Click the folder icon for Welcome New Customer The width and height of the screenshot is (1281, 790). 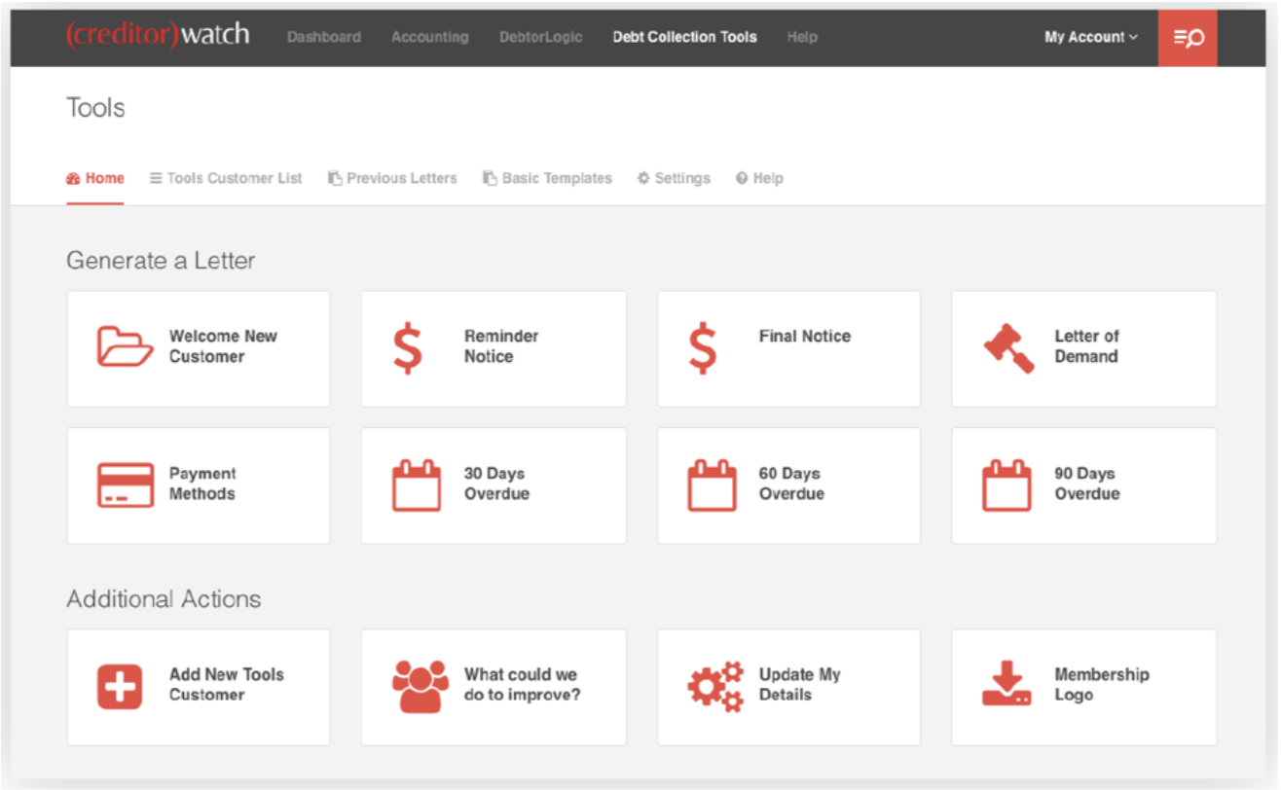[125, 346]
